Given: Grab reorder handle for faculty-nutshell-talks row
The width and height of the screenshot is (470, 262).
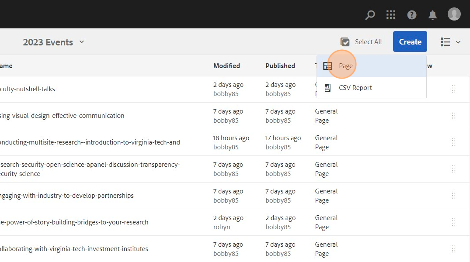Looking at the screenshot, I should click(453, 89).
